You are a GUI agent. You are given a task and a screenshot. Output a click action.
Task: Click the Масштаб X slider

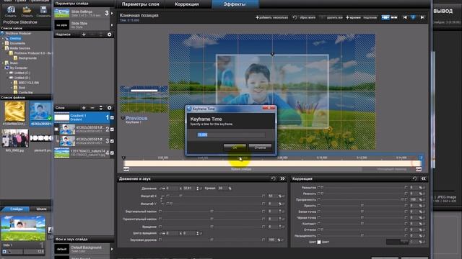click(x=215, y=196)
